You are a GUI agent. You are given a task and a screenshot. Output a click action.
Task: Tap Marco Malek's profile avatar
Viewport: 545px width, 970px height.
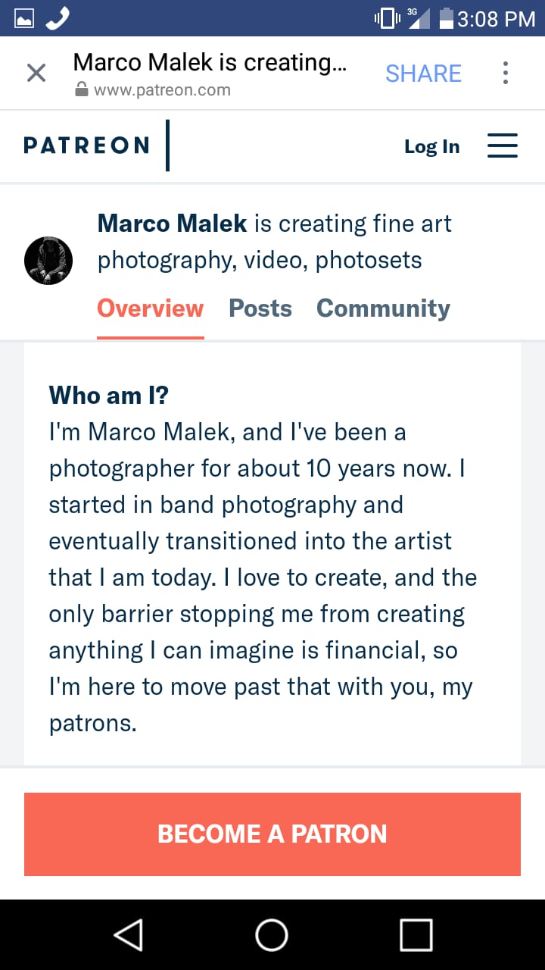tap(48, 260)
